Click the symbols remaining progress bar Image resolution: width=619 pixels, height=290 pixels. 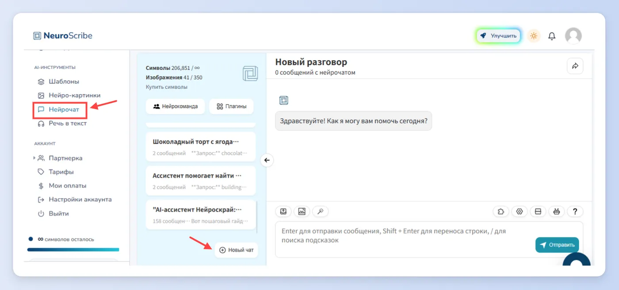73,250
